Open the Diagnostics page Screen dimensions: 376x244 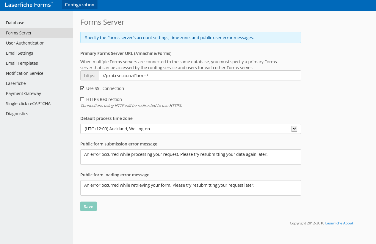[x=17, y=114]
